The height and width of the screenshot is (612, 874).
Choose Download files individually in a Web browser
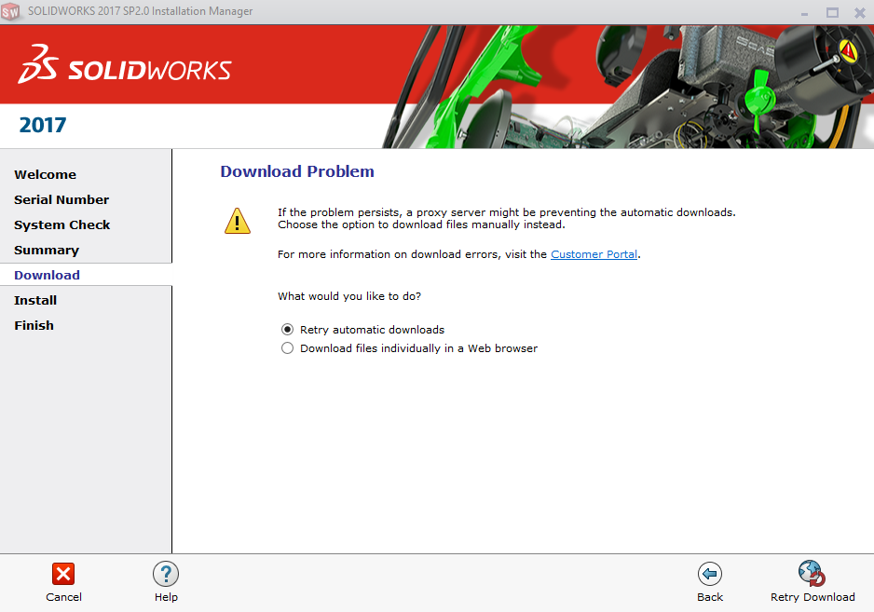point(288,348)
